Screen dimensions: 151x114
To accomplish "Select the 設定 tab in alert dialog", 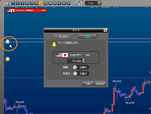I will (x=88, y=36).
